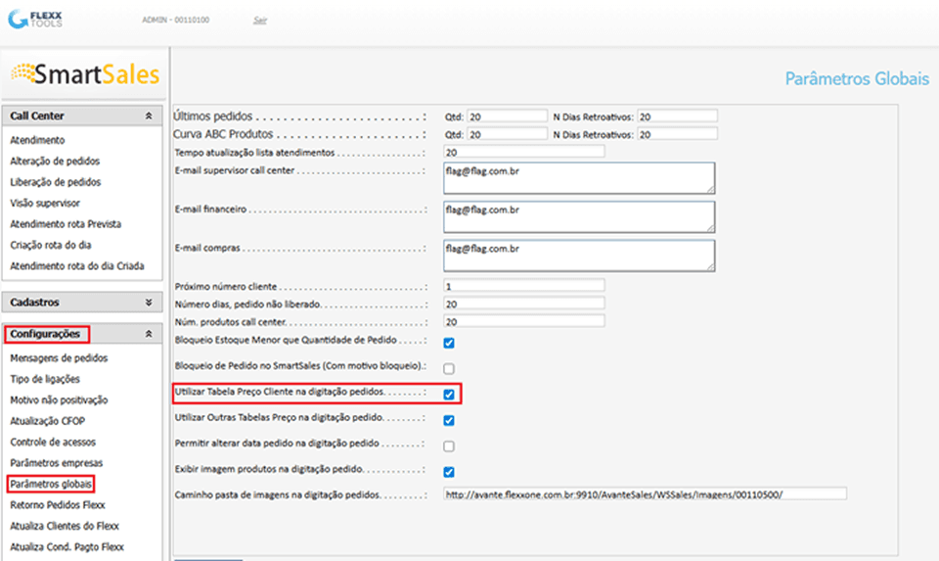This screenshot has width=939, height=561.
Task: Click E-mail financeiro textarea
Action: [x=579, y=217]
